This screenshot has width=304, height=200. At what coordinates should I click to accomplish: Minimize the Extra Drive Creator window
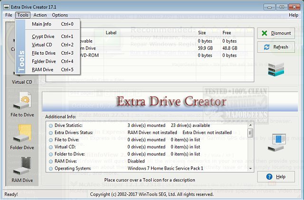pyautogui.click(x=269, y=7)
